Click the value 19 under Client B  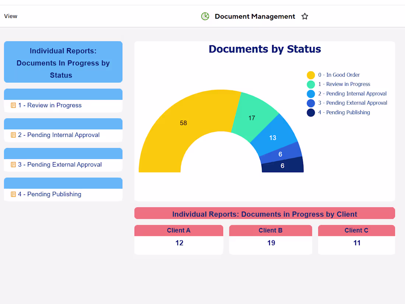click(x=271, y=243)
